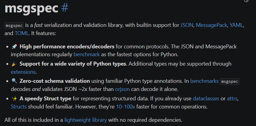Click the circular icon in top-right corner
This screenshot has height=126, width=256.
[246, 1]
